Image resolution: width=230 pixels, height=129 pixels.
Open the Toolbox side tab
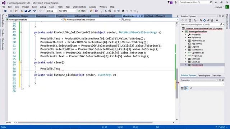tap(3, 33)
